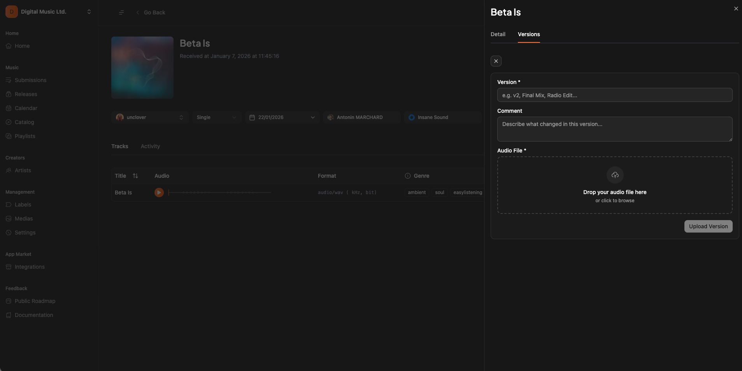Image resolution: width=742 pixels, height=371 pixels.
Task: Click the easylistening genre tag
Action: coord(468,192)
